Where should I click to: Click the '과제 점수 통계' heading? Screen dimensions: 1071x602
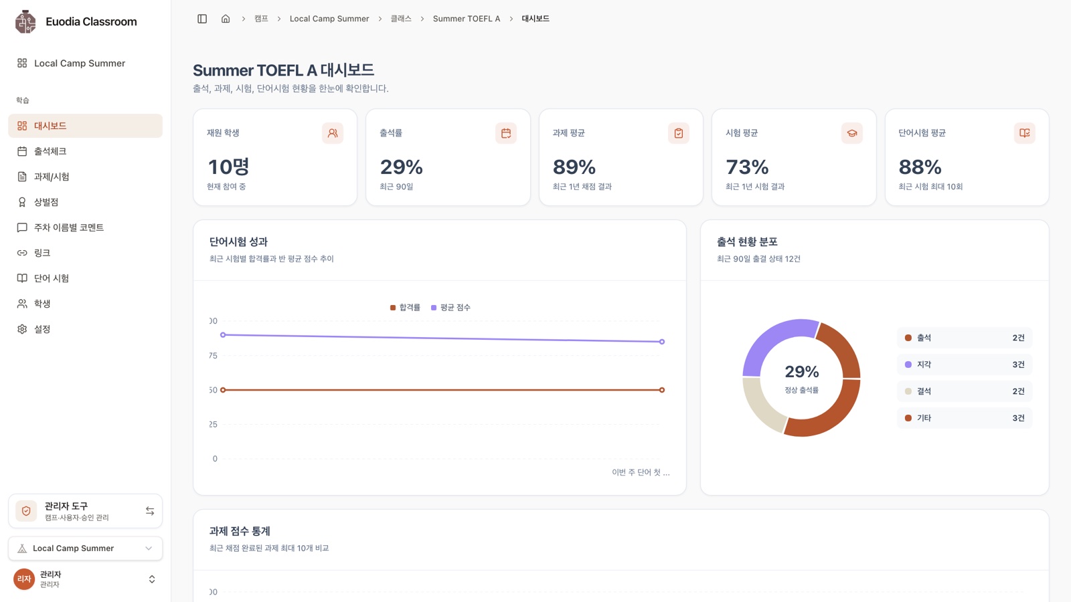[240, 531]
